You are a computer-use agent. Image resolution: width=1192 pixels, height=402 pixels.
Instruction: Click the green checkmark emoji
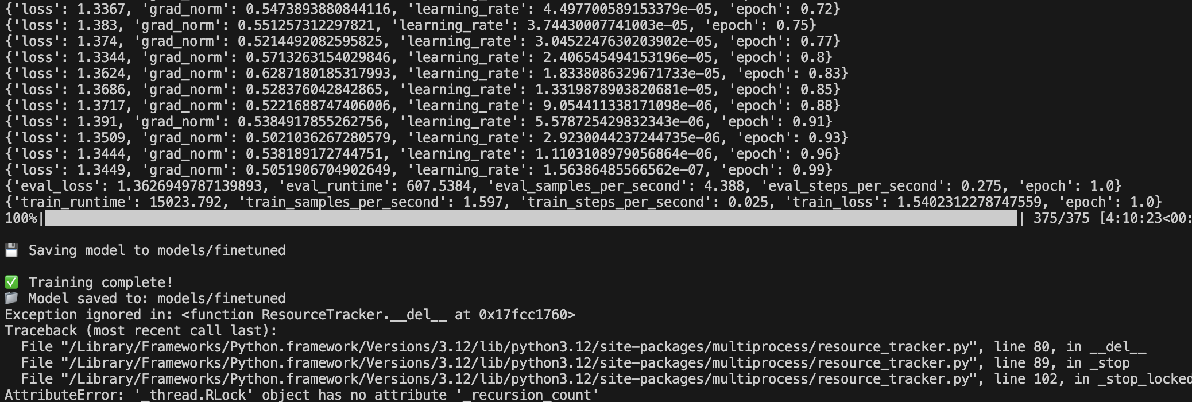pyautogui.click(x=11, y=282)
